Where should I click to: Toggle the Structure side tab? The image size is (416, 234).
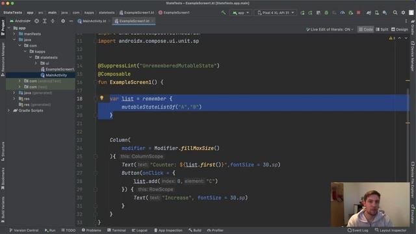point(3,151)
